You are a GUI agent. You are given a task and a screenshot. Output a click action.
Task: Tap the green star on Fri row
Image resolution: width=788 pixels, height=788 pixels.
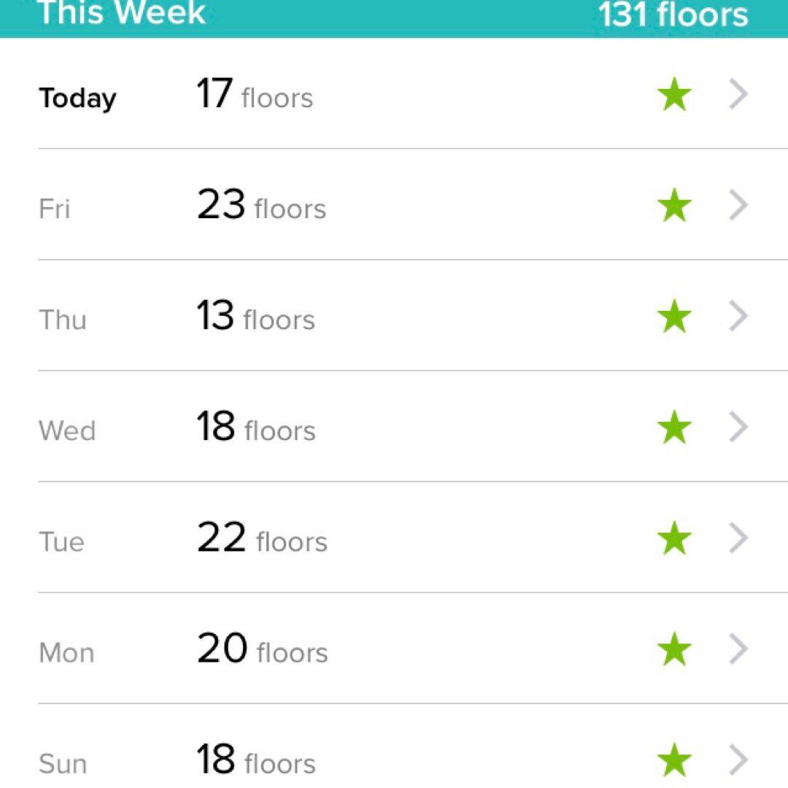[674, 206]
